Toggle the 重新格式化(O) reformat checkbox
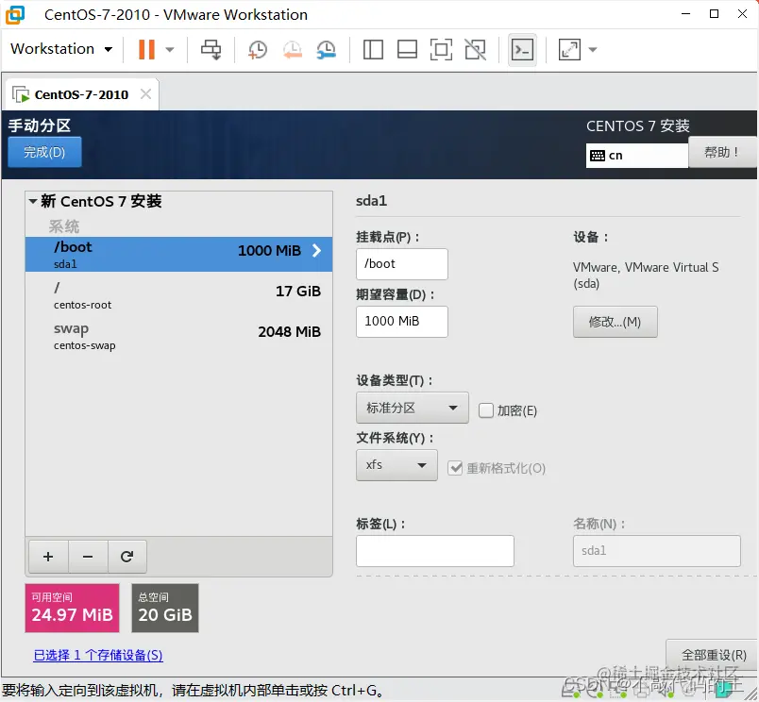Screen dimensions: 759x702 tap(455, 468)
